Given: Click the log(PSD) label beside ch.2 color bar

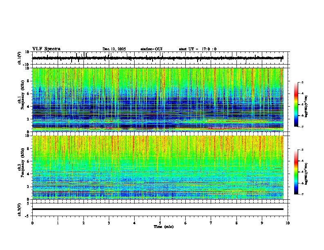Looking at the screenshot, I should click(306, 174).
